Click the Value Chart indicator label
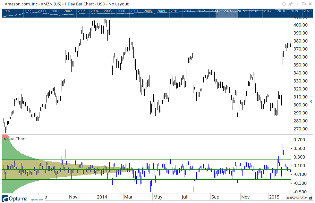 [x=15, y=139]
